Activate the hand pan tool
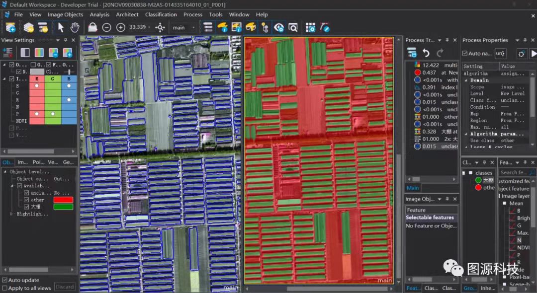 (x=75, y=27)
